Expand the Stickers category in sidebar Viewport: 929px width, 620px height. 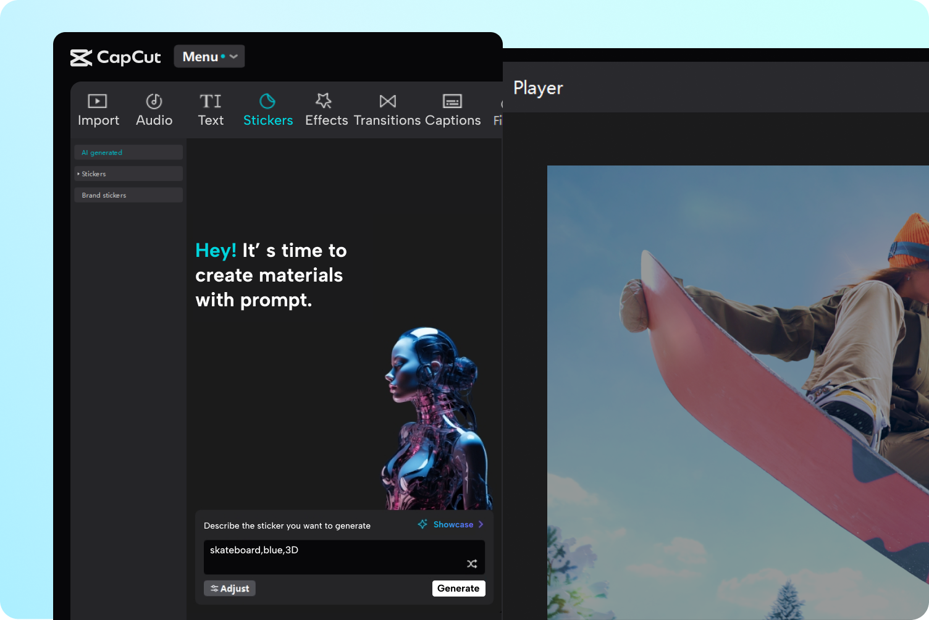(x=128, y=174)
